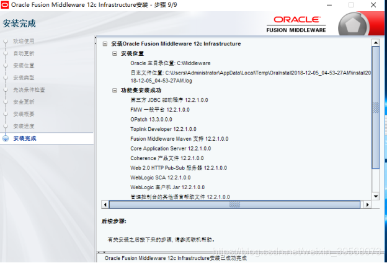Select 第三方 JDBC 驱动程序 12.2.1.0.0 row
This screenshot has height=263, width=387.
coord(169,100)
